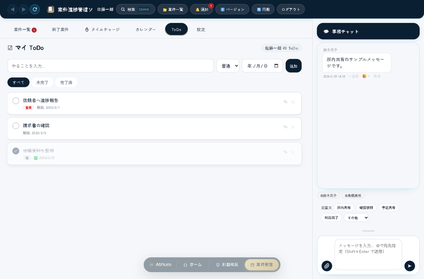The height and width of the screenshot is (279, 424).
Task: Insert @高橋美咲 mention chip
Action: click(x=353, y=195)
